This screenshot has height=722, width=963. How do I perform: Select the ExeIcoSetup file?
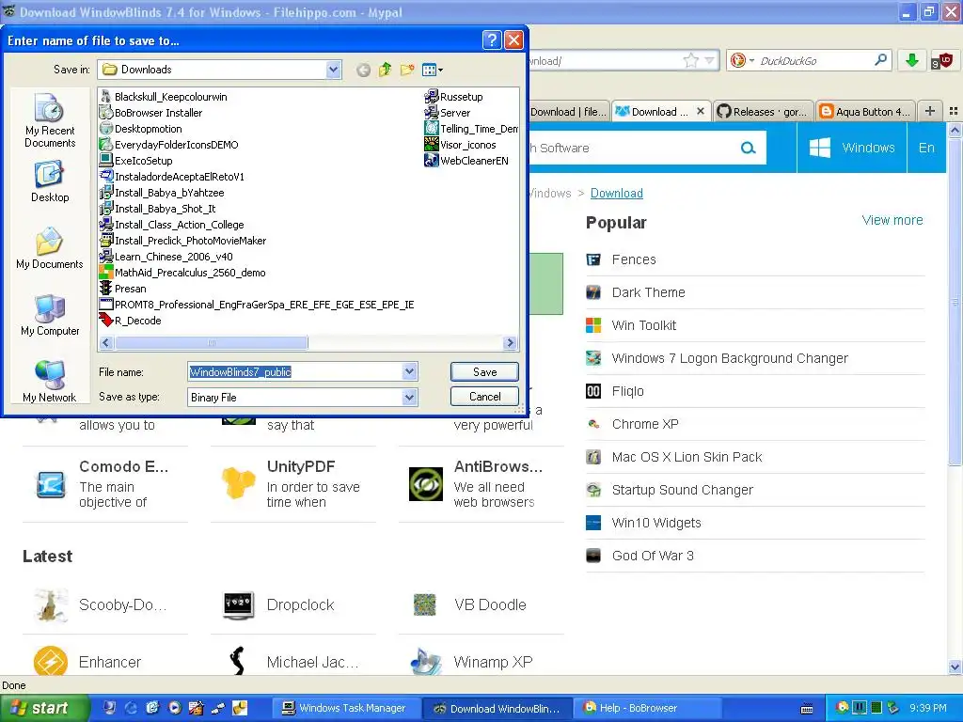(x=136, y=161)
